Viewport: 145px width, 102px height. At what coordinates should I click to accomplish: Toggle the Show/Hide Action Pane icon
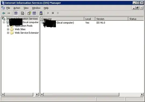coord(34,13)
